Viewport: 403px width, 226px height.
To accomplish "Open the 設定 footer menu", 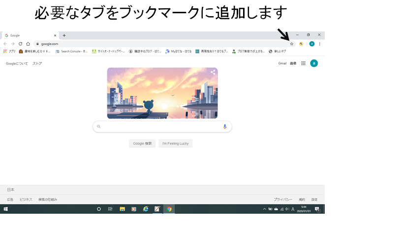I will 314,199.
